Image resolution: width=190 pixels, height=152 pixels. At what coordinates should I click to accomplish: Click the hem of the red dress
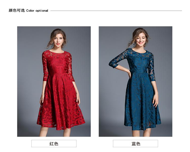pyautogui.click(x=61, y=126)
